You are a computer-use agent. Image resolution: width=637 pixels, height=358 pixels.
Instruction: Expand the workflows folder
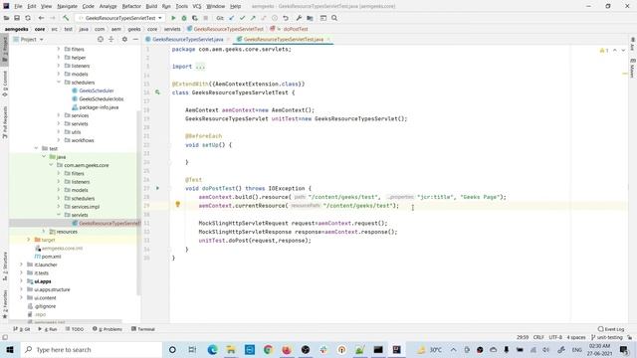[59, 140]
